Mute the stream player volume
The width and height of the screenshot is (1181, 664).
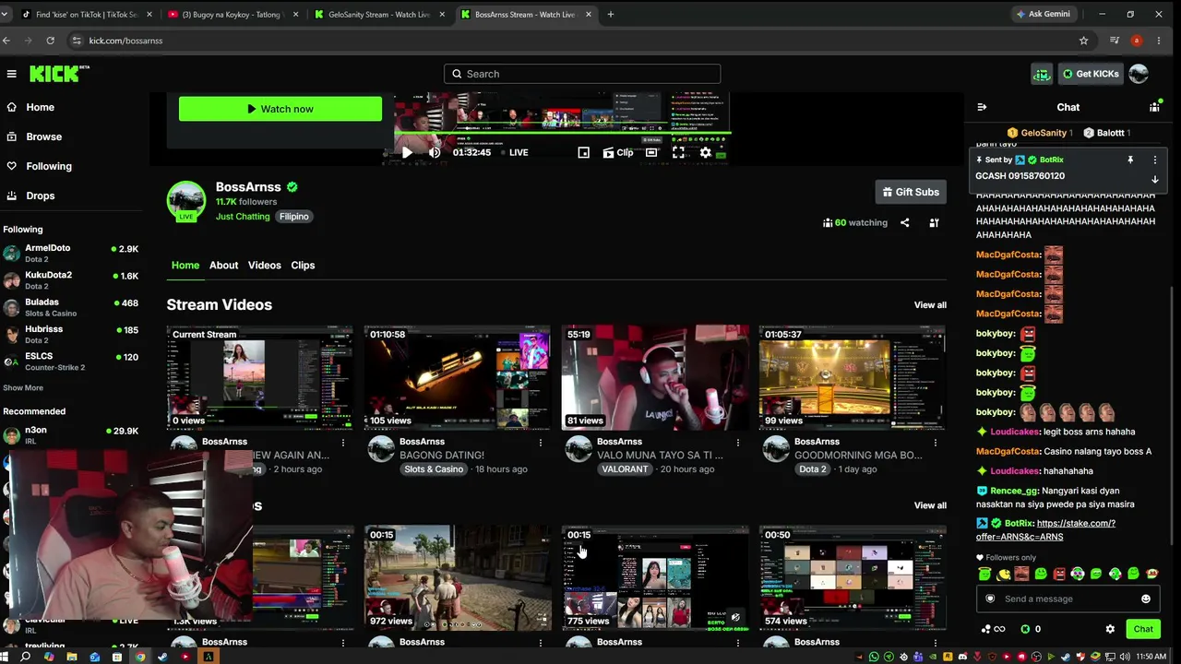pos(435,152)
